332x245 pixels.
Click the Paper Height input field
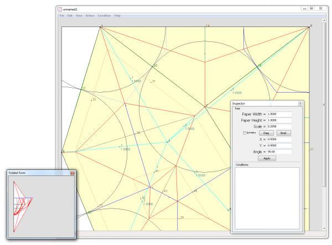pyautogui.click(x=279, y=120)
